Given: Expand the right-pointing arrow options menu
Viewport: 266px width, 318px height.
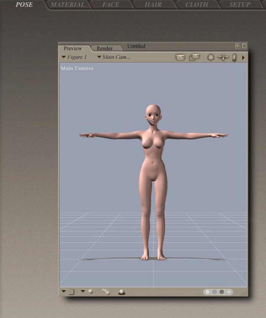Looking at the screenshot, I should pos(243,58).
